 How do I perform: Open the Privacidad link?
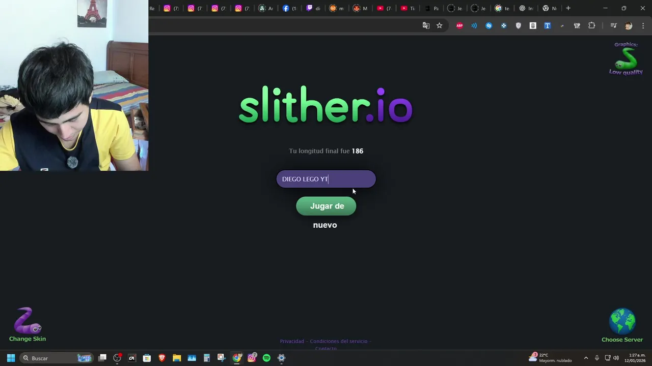click(292, 341)
